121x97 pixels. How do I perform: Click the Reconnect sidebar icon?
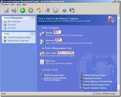(5, 28)
